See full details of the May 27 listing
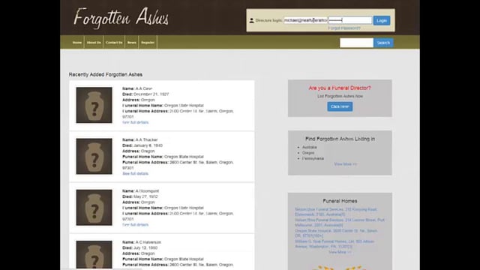This screenshot has width=480, height=270. (135, 225)
